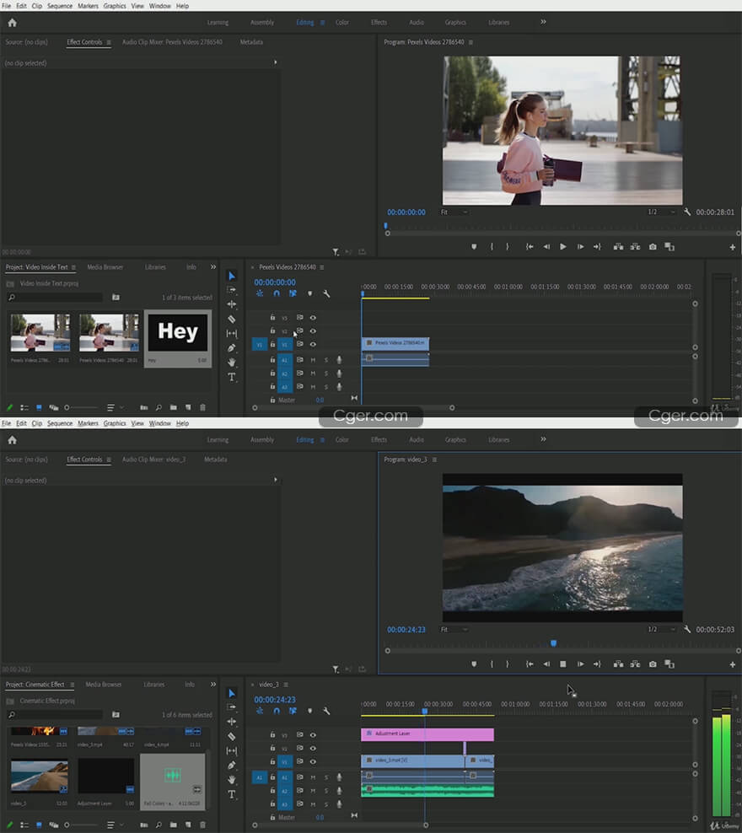The height and width of the screenshot is (833, 742).
Task: Open the Fit zoom dropdown in Program: video_3
Action: [x=454, y=630]
